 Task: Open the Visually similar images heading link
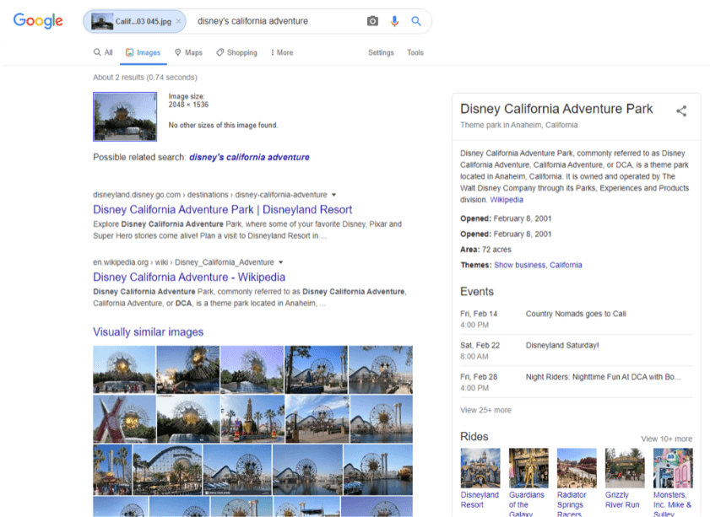[148, 332]
